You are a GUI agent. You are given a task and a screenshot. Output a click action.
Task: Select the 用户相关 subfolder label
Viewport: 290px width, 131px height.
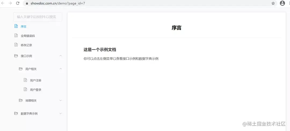31,69
